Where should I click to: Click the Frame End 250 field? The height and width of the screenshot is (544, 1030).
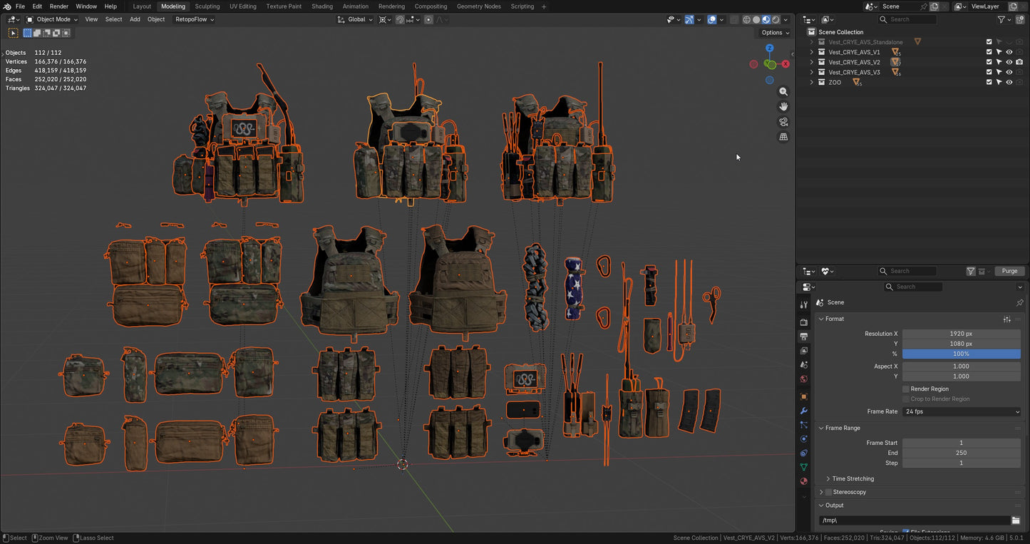click(962, 453)
